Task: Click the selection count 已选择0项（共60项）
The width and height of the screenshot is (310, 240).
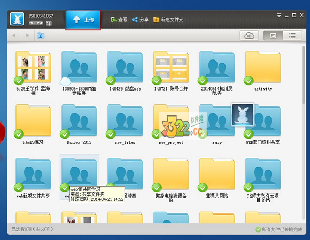Action: 32,229
